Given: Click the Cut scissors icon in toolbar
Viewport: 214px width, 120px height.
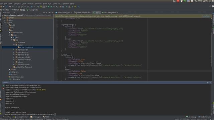Looking at the screenshot, I should click(x=16, y=7).
